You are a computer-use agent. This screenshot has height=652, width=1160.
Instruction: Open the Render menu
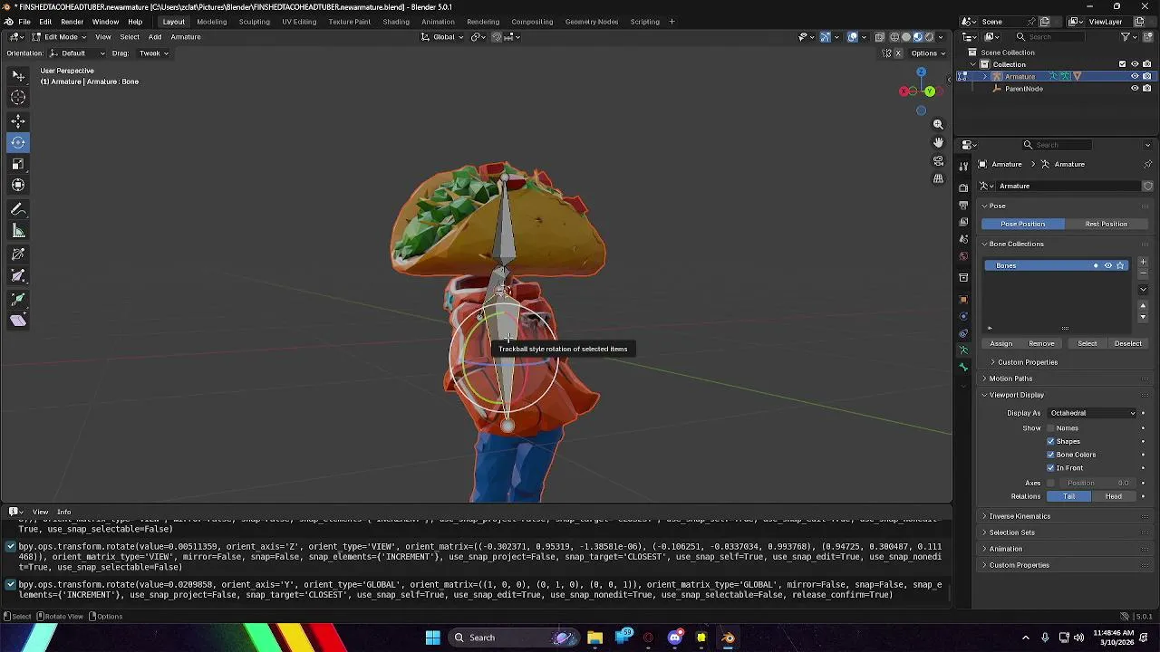coord(72,22)
